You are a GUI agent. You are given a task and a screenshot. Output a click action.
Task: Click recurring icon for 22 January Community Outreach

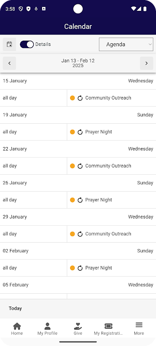click(80, 166)
